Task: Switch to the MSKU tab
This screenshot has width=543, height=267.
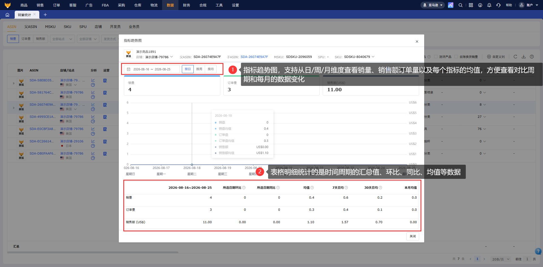Action: click(50, 27)
